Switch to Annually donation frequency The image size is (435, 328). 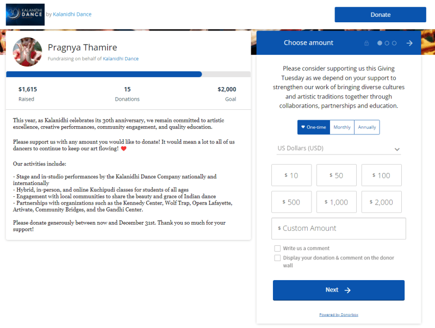click(366, 127)
